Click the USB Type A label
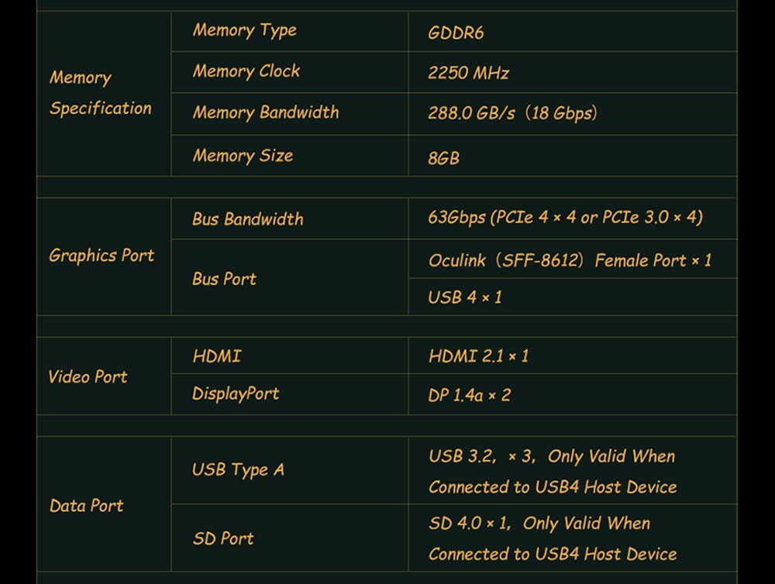Image resolution: width=775 pixels, height=584 pixels. coord(238,470)
